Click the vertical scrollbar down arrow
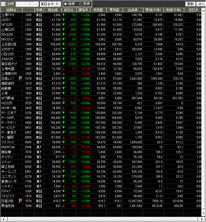Image resolution: width=206 pixels, height=222 pixels. [204, 214]
